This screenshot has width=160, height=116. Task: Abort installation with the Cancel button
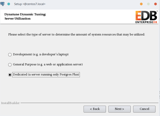pyautogui.click(x=144, y=109)
